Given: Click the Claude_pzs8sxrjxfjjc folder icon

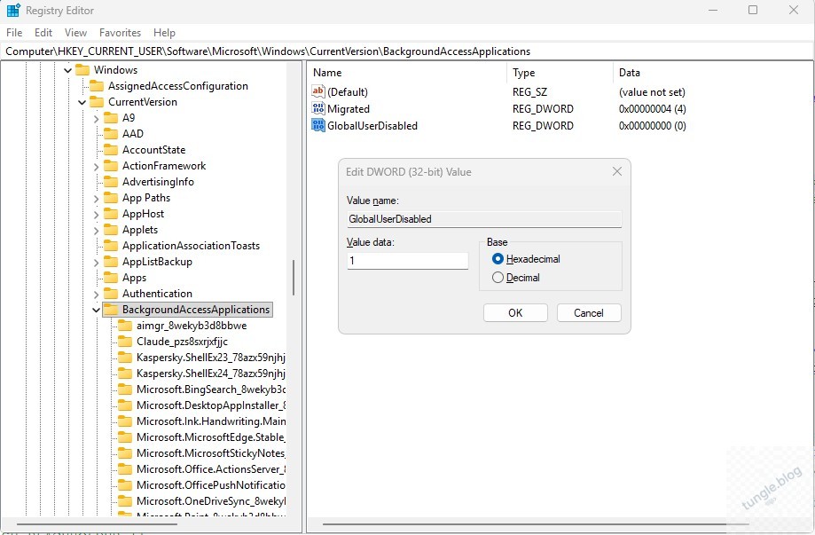Looking at the screenshot, I should tap(125, 342).
